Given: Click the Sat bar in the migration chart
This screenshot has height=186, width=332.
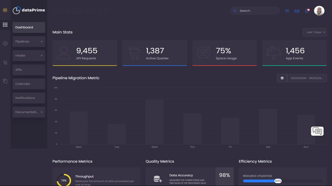Looking at the screenshot, I should (268, 126).
